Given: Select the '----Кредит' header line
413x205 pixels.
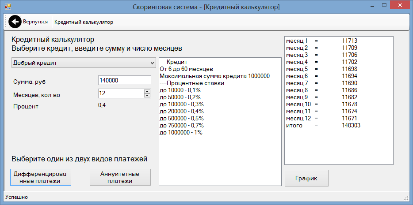Looking at the screenshot, I should 173,62.
